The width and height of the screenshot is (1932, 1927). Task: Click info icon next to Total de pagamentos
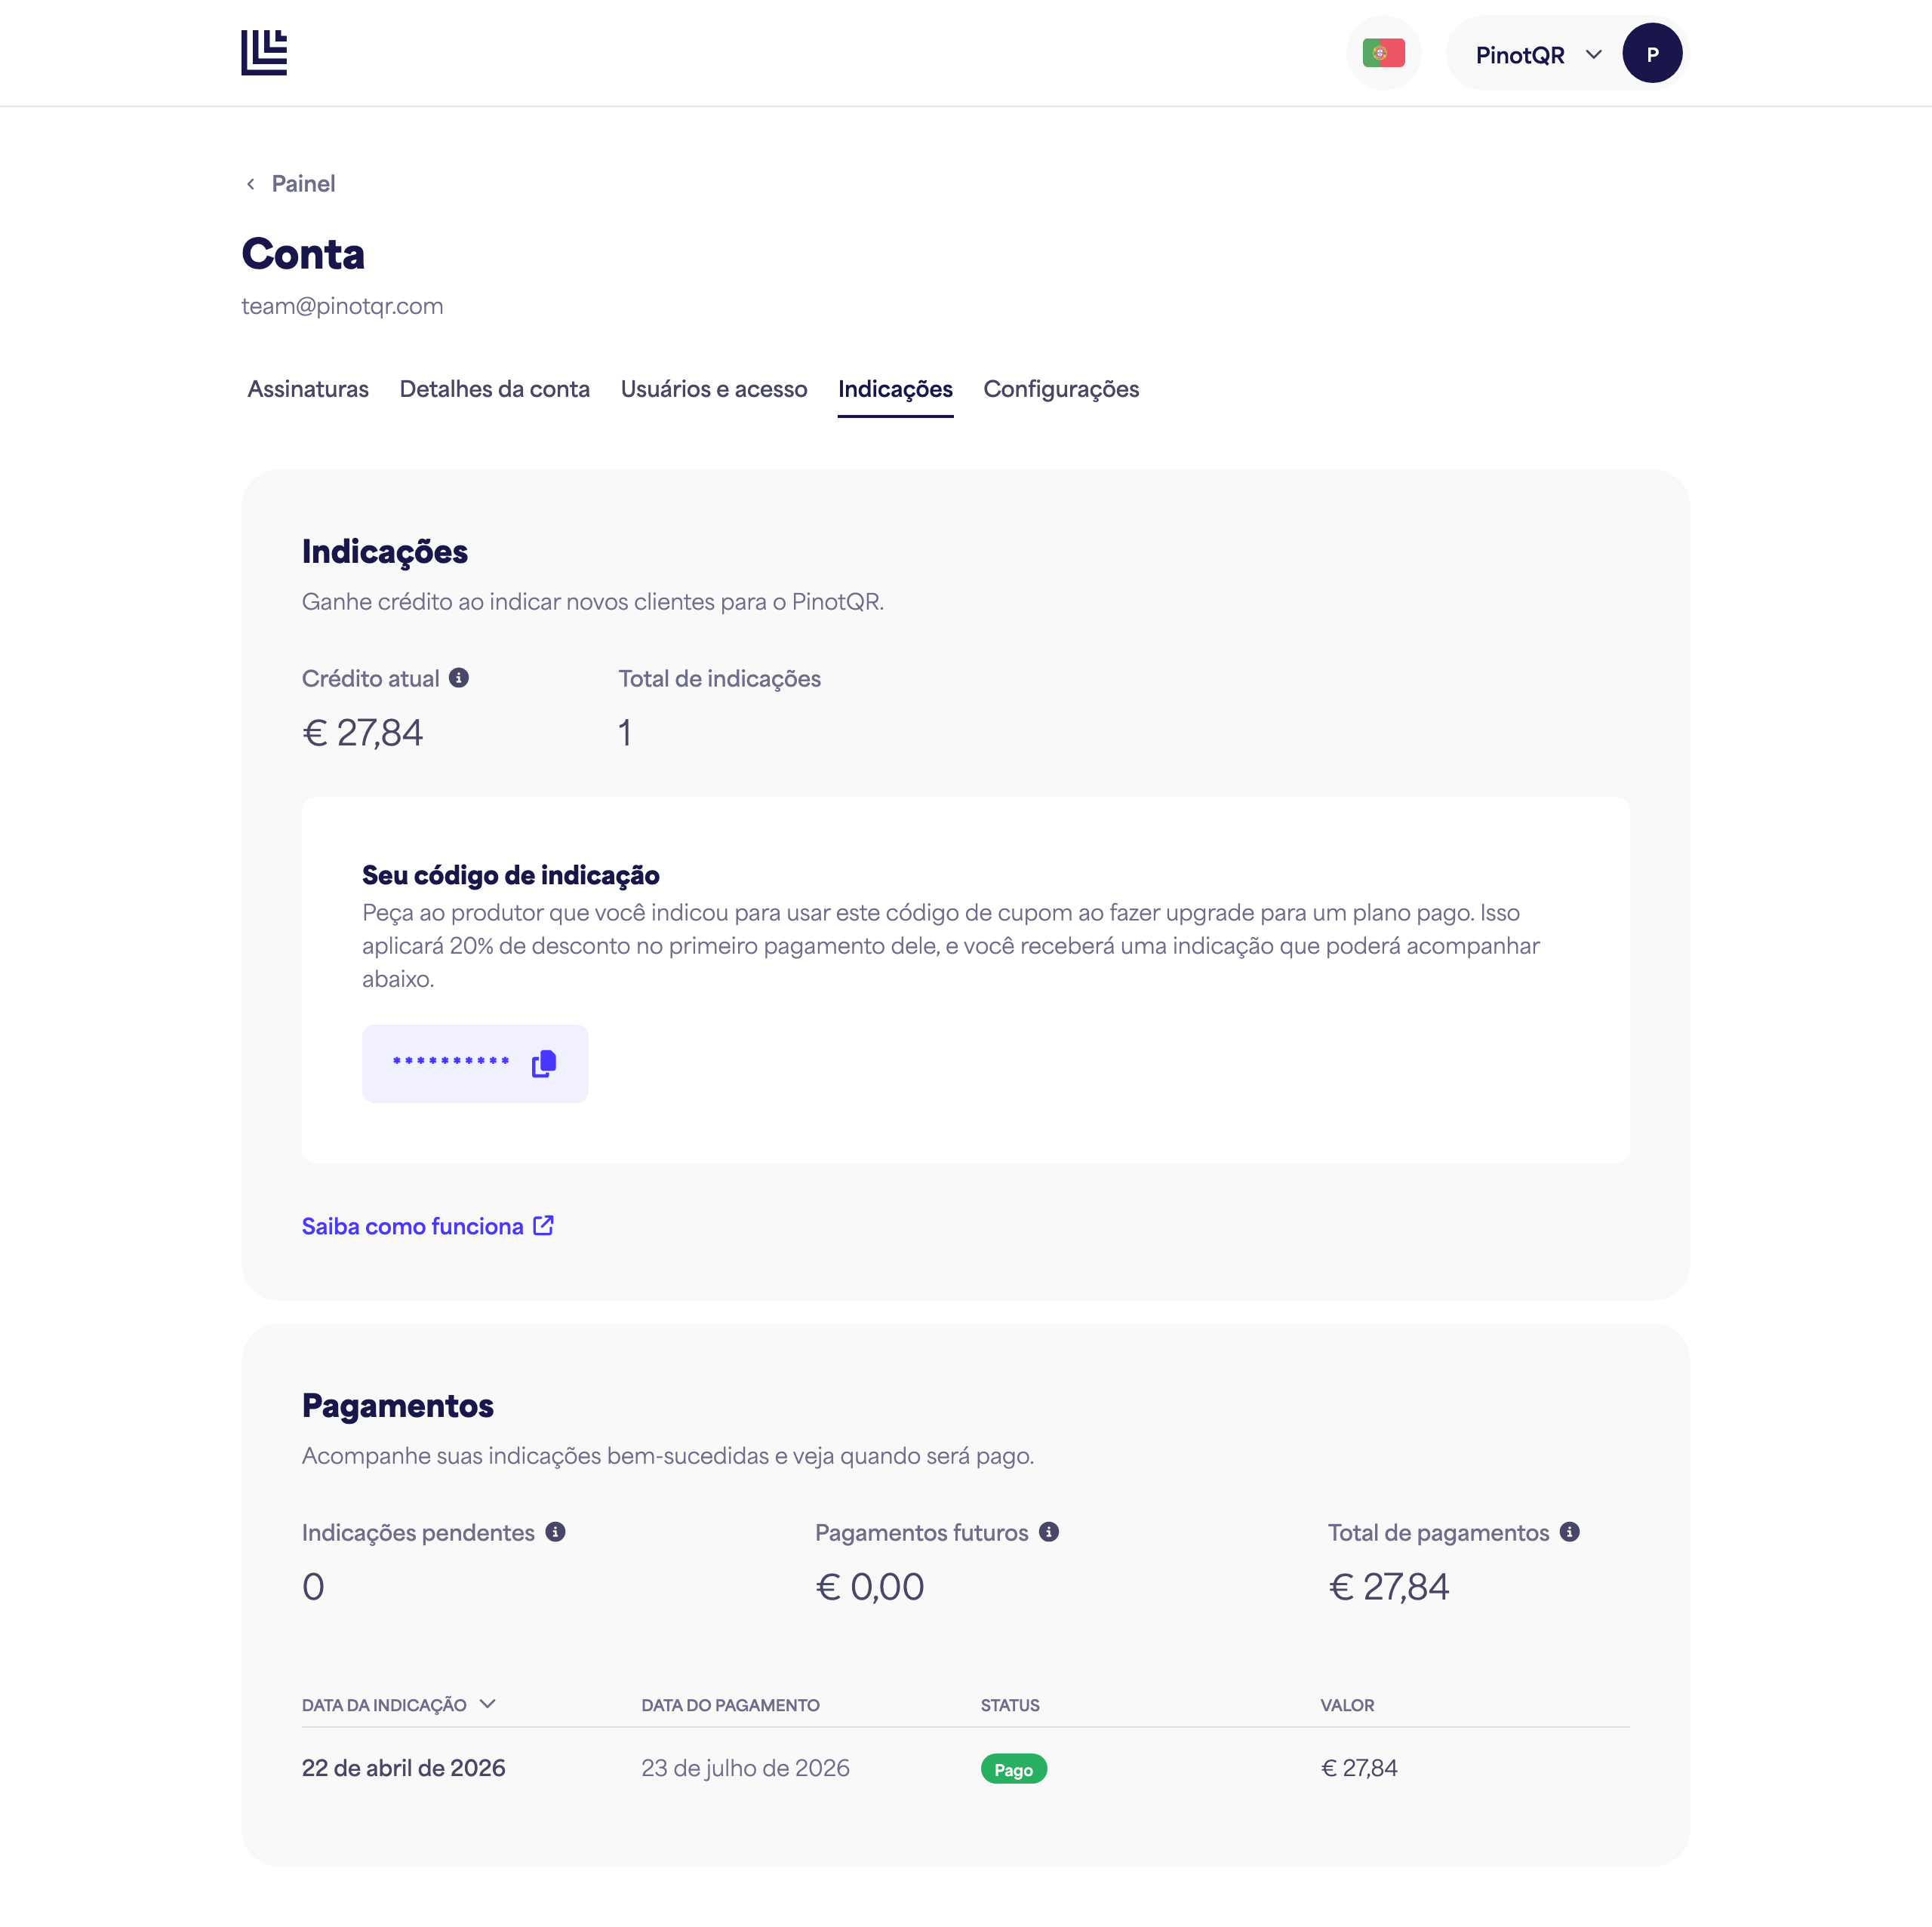point(1570,1532)
